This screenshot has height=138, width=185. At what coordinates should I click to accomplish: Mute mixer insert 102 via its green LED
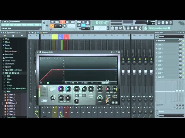point(146,59)
